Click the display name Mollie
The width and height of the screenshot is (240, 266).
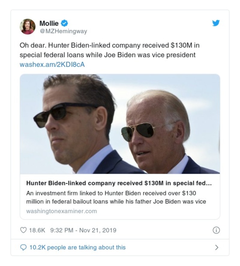coord(49,23)
